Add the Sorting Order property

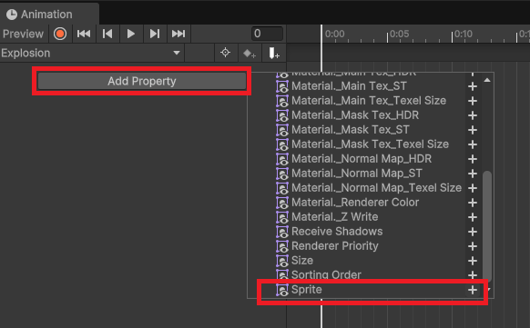(x=473, y=275)
